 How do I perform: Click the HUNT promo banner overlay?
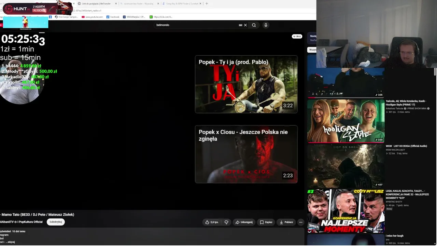click(x=38, y=8)
